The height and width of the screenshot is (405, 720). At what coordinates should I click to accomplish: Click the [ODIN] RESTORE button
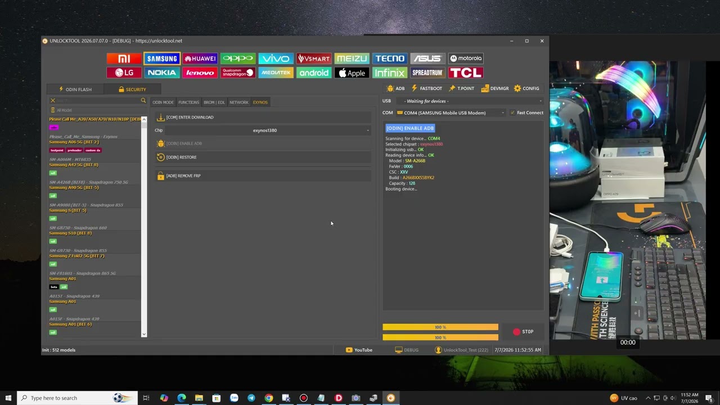coord(263,157)
